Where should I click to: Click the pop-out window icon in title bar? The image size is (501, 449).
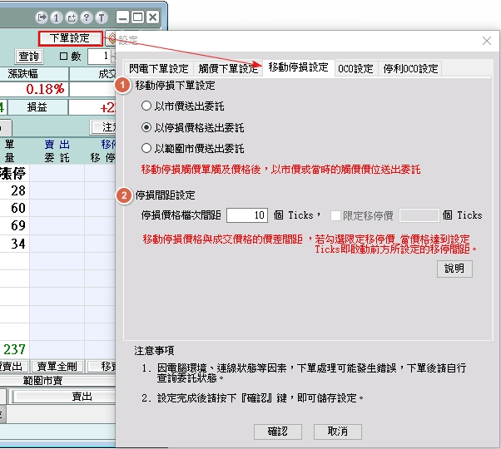click(72, 17)
